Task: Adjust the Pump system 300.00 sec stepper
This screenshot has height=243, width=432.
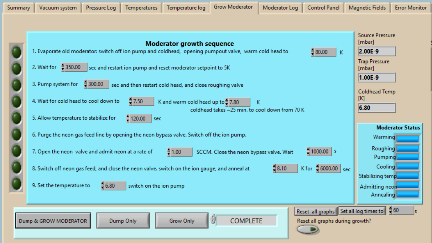Action: (85, 84)
